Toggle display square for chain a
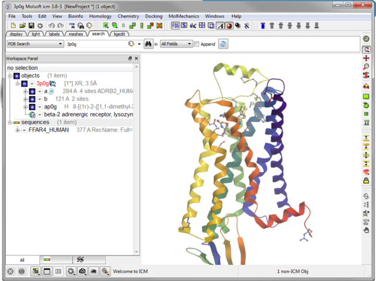Viewport: 376px width, 281px height. [32, 91]
